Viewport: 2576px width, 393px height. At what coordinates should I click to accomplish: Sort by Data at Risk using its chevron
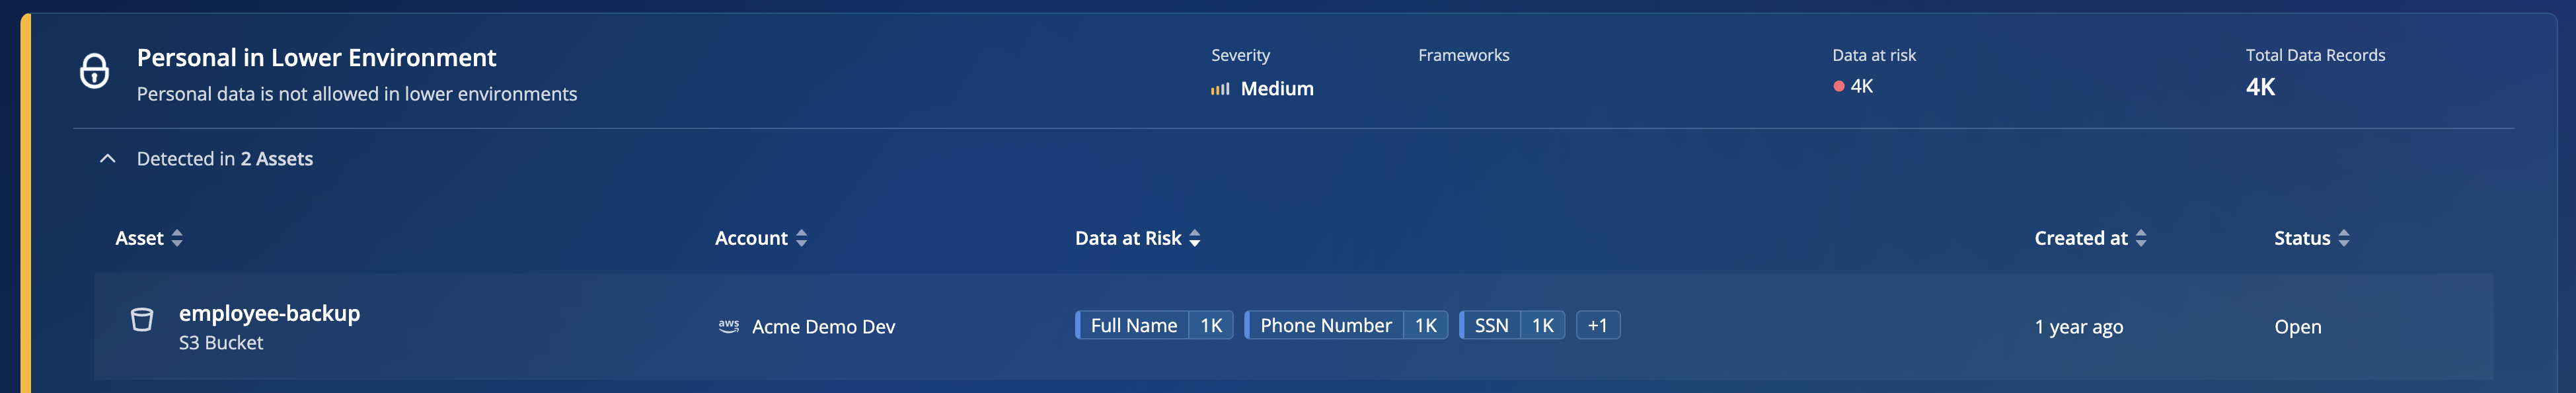click(x=1194, y=239)
